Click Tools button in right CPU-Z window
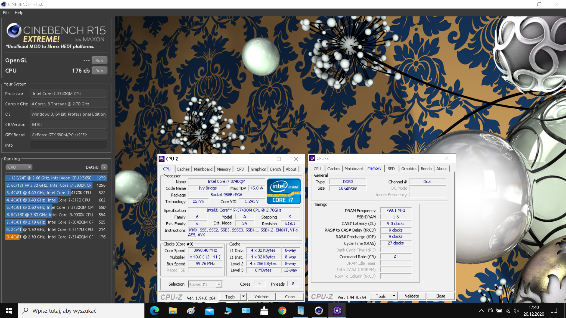 point(381,296)
